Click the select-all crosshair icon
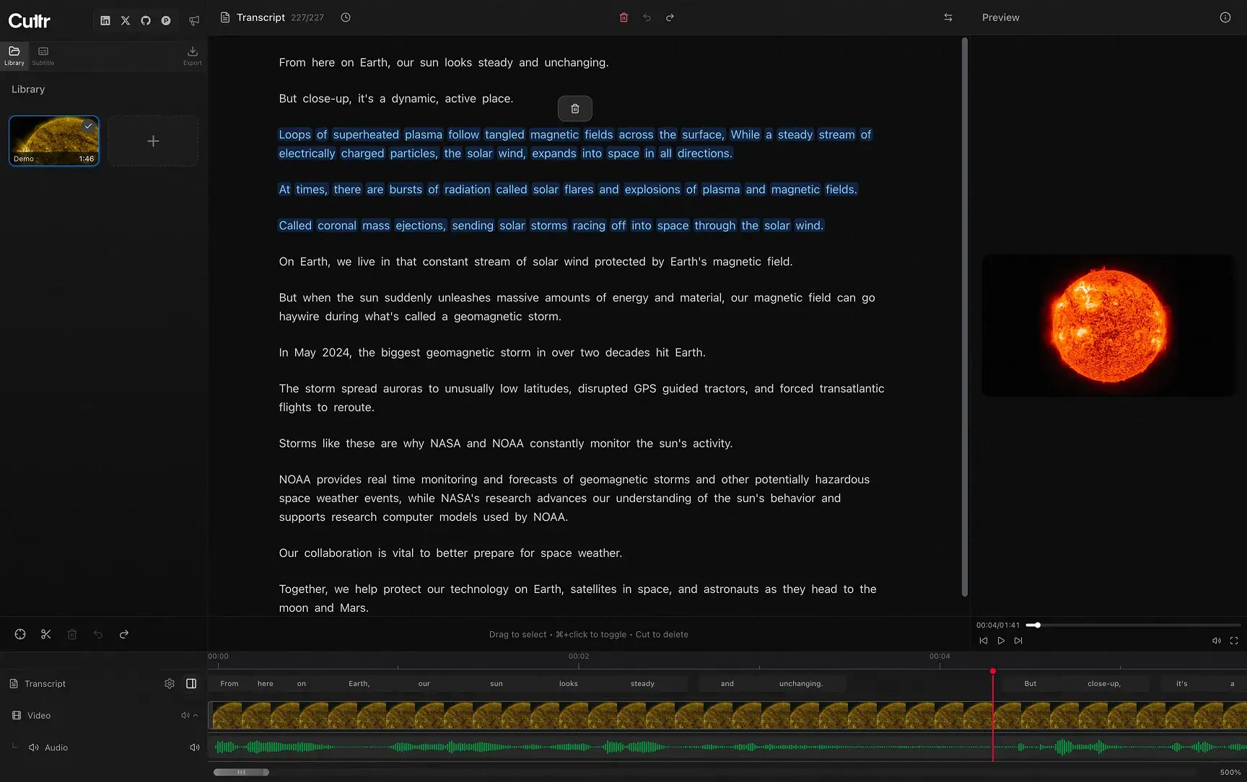This screenshot has height=782, width=1247. click(x=20, y=634)
